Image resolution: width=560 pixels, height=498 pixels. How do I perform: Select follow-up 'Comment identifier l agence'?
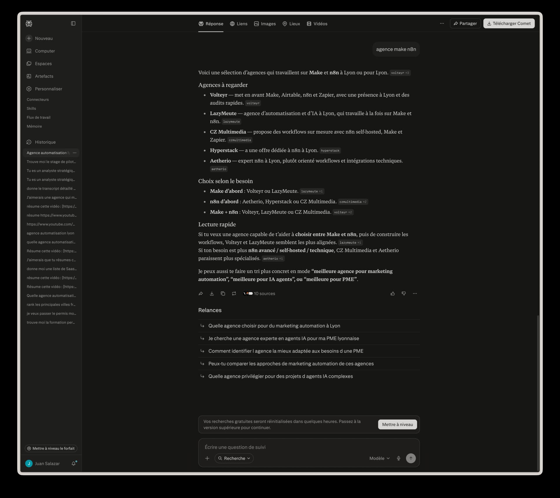coord(309,351)
